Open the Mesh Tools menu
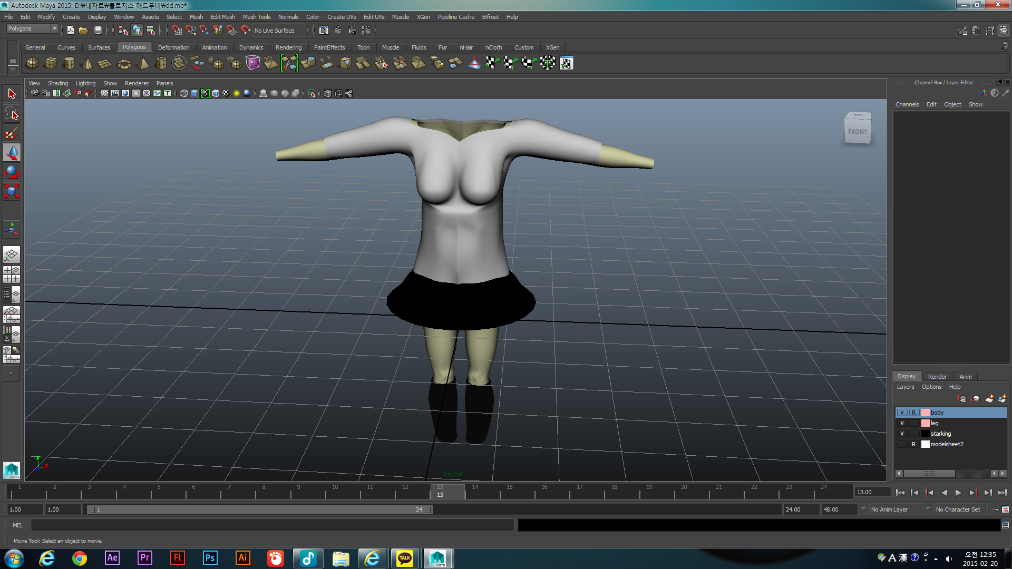 coord(256,17)
